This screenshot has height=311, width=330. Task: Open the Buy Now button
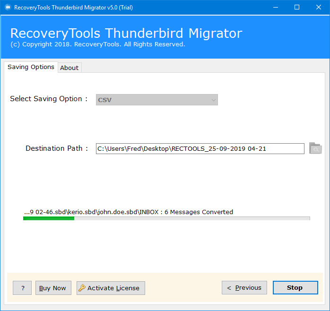53,288
